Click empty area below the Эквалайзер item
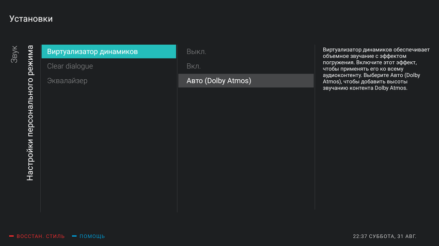The height and width of the screenshot is (246, 439). (108, 149)
